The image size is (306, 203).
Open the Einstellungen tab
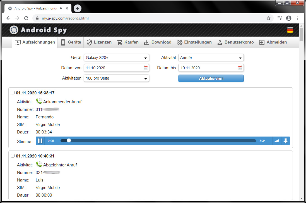tap(194, 42)
